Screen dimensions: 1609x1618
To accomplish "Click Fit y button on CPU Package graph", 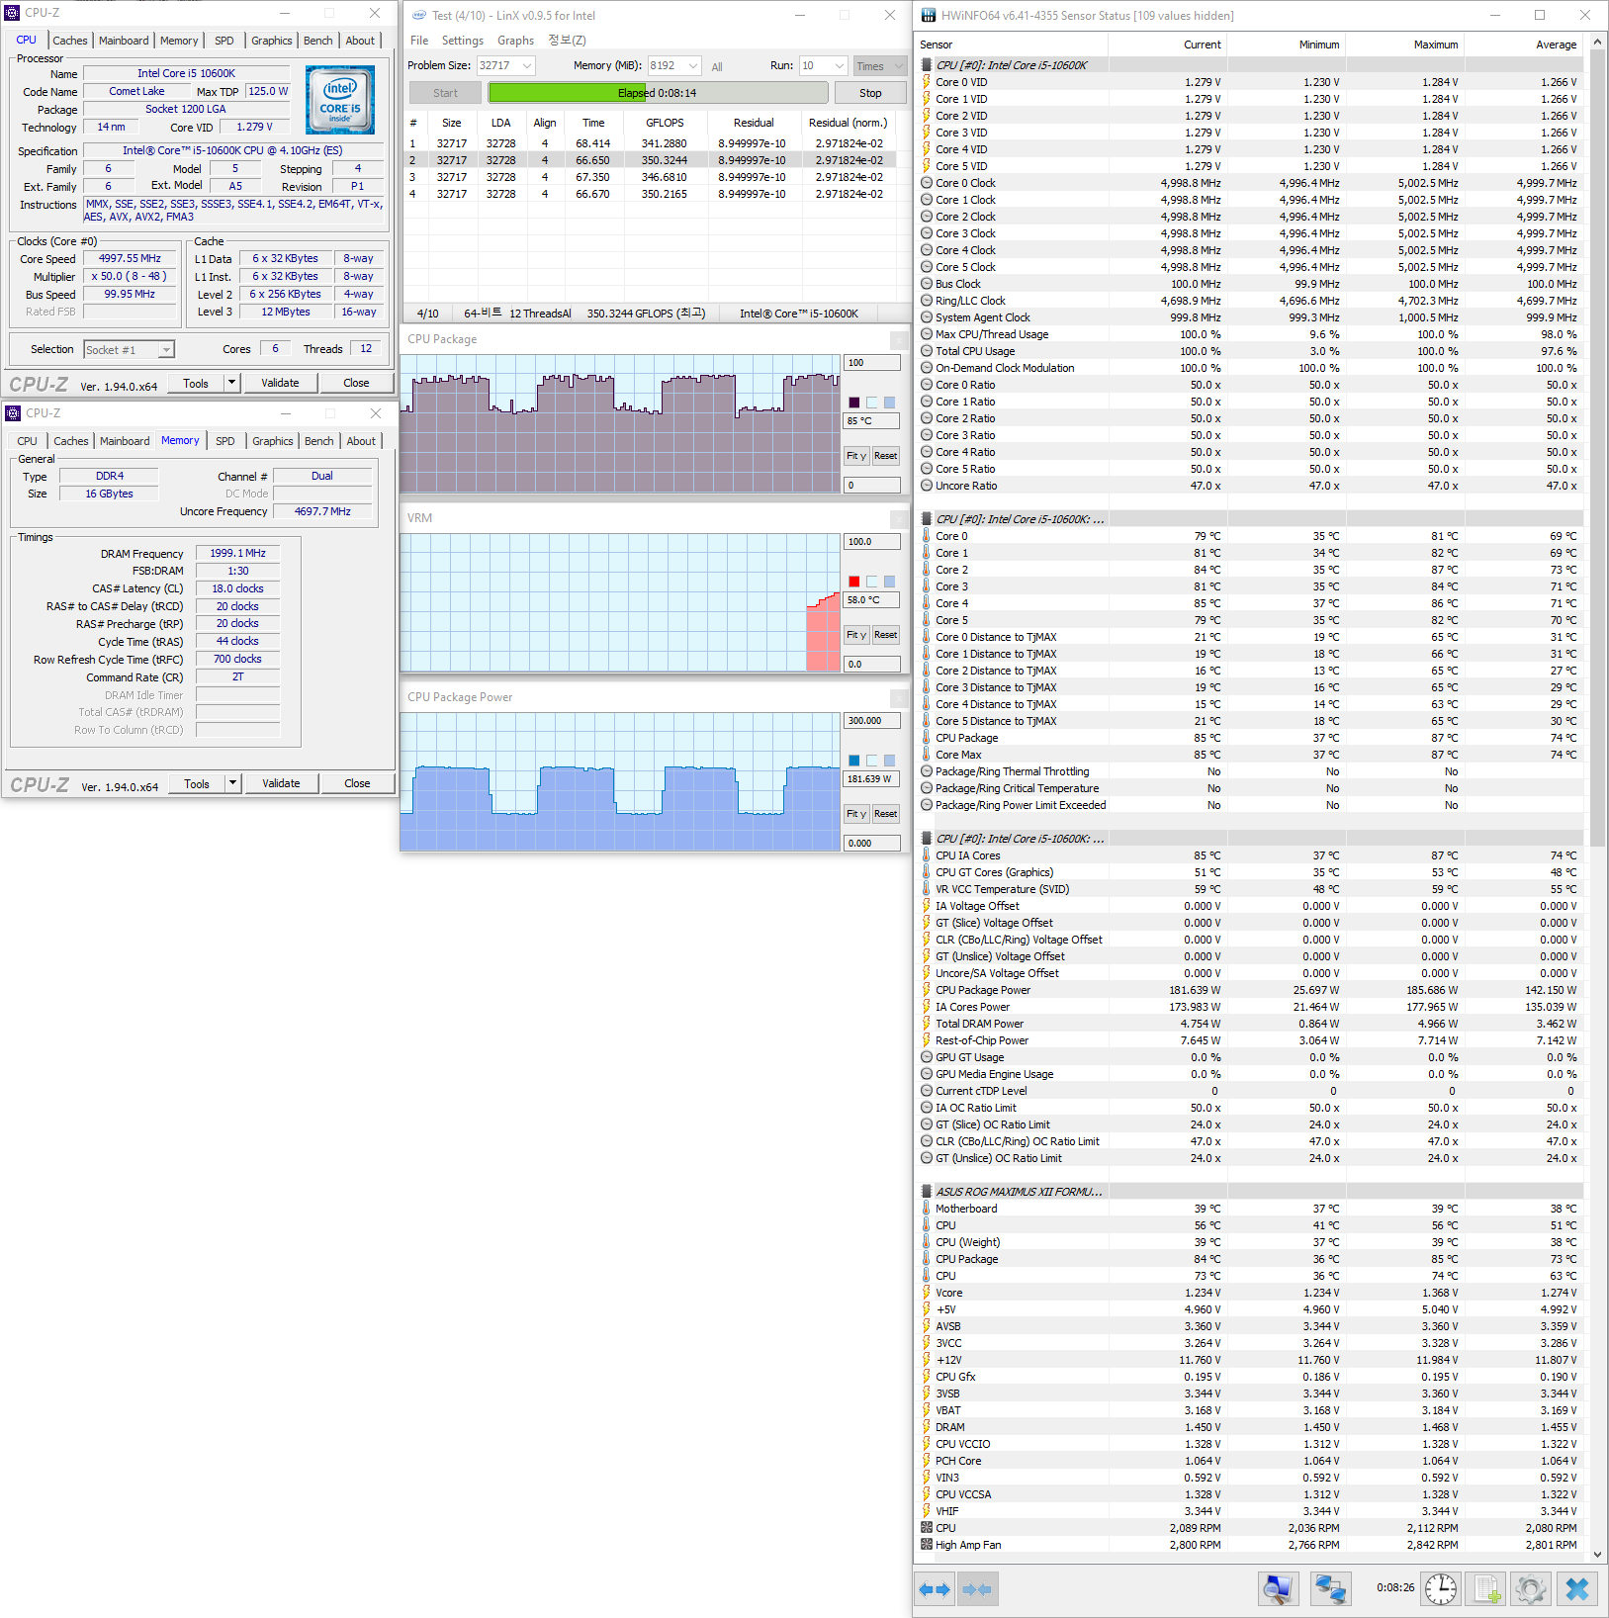I will coord(855,456).
